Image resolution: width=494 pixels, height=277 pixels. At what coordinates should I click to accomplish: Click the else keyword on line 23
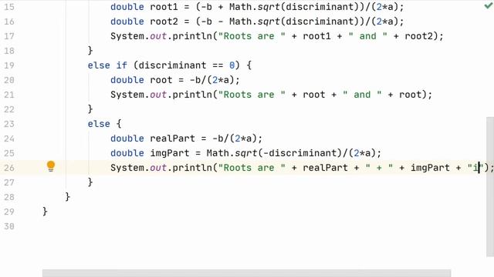(99, 124)
